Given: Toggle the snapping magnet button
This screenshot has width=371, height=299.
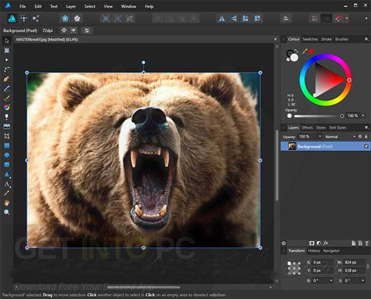Looking at the screenshot, I should tap(338, 19).
